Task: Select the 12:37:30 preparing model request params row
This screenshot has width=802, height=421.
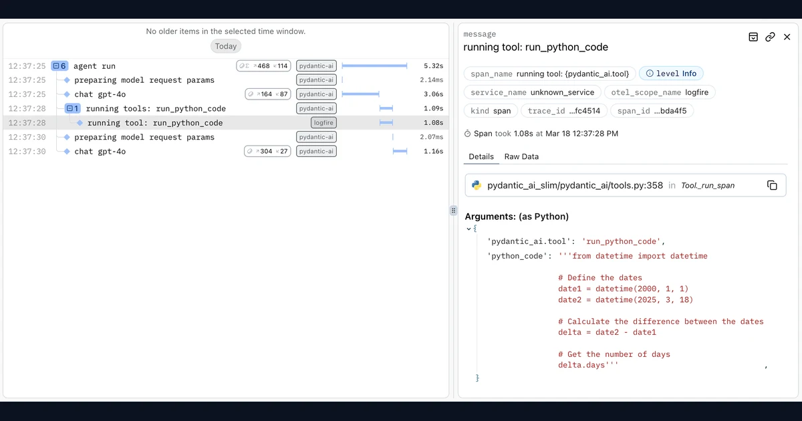Action: [x=226, y=137]
